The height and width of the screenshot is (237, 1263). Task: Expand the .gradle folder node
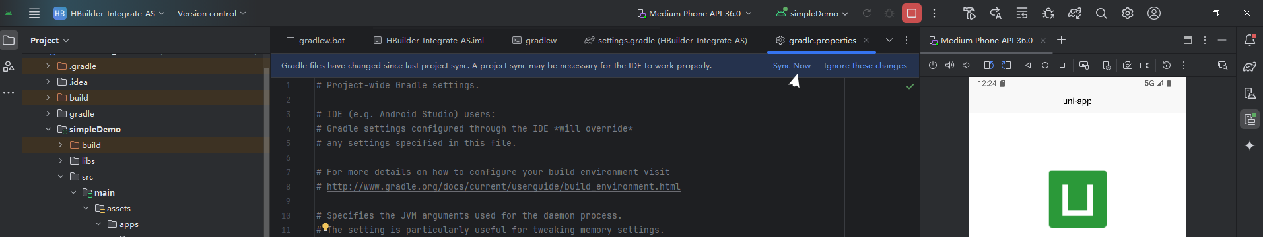coord(48,66)
